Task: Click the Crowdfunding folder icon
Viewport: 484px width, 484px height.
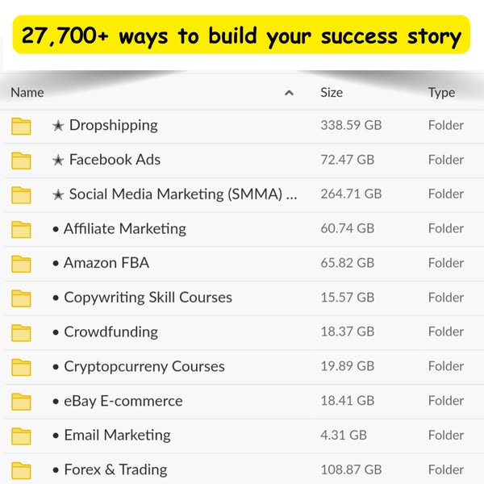Action: pyautogui.click(x=21, y=332)
